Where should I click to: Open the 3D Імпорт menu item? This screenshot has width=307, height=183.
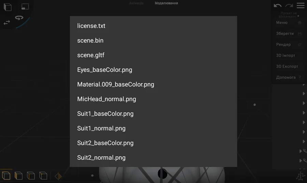pyautogui.click(x=286, y=55)
